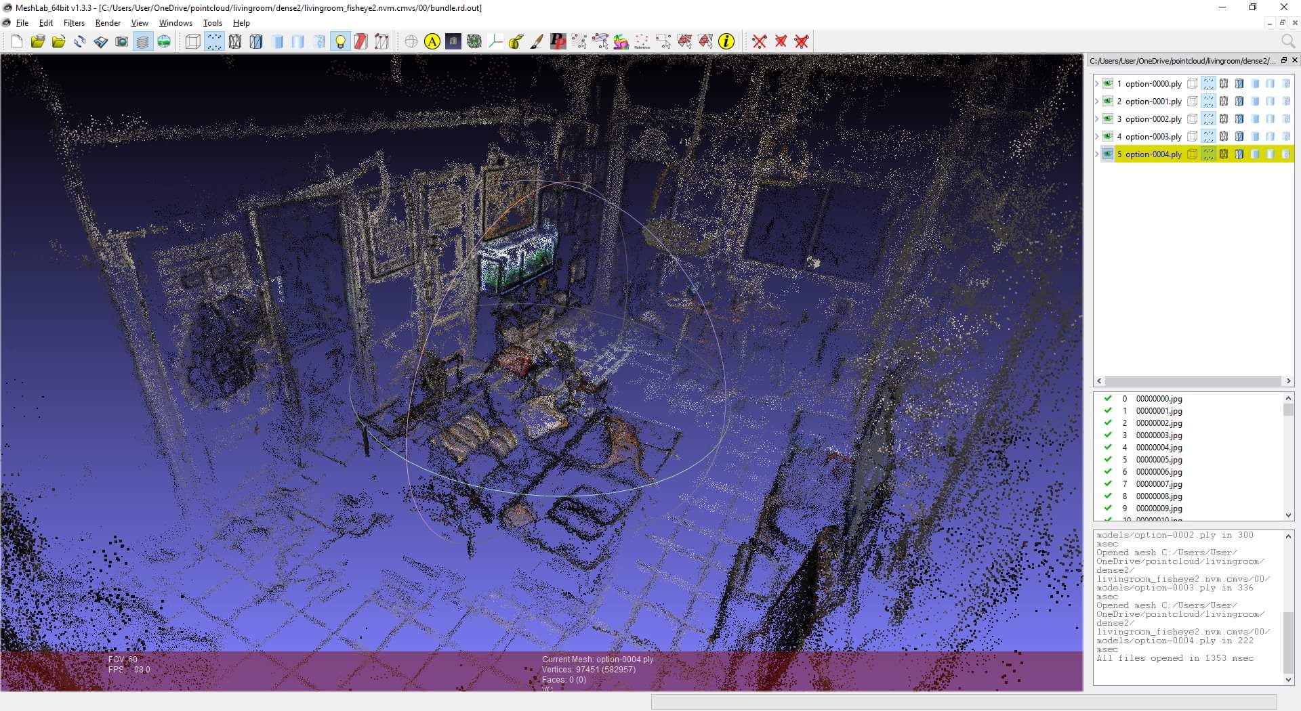Image resolution: width=1301 pixels, height=711 pixels.
Task: Click the Import Mesh folder icon
Action: click(x=59, y=42)
